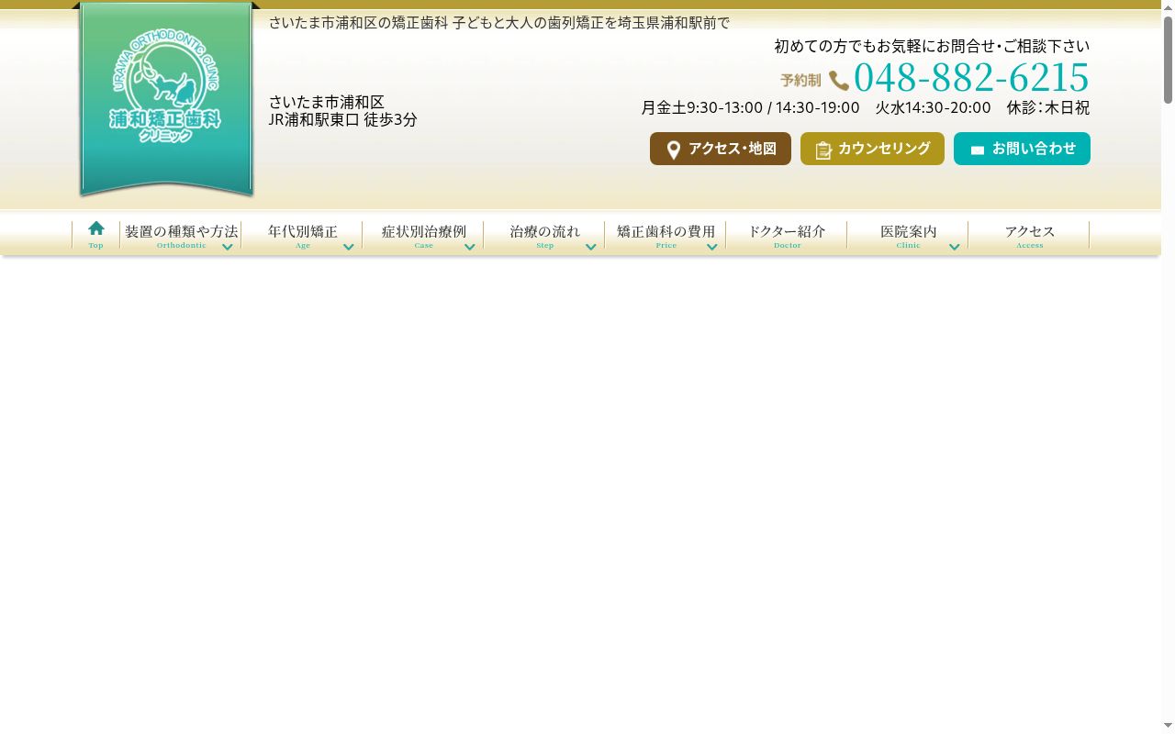Open the アクセス navigation menu item
The height and width of the screenshot is (734, 1175).
pos(1029,235)
